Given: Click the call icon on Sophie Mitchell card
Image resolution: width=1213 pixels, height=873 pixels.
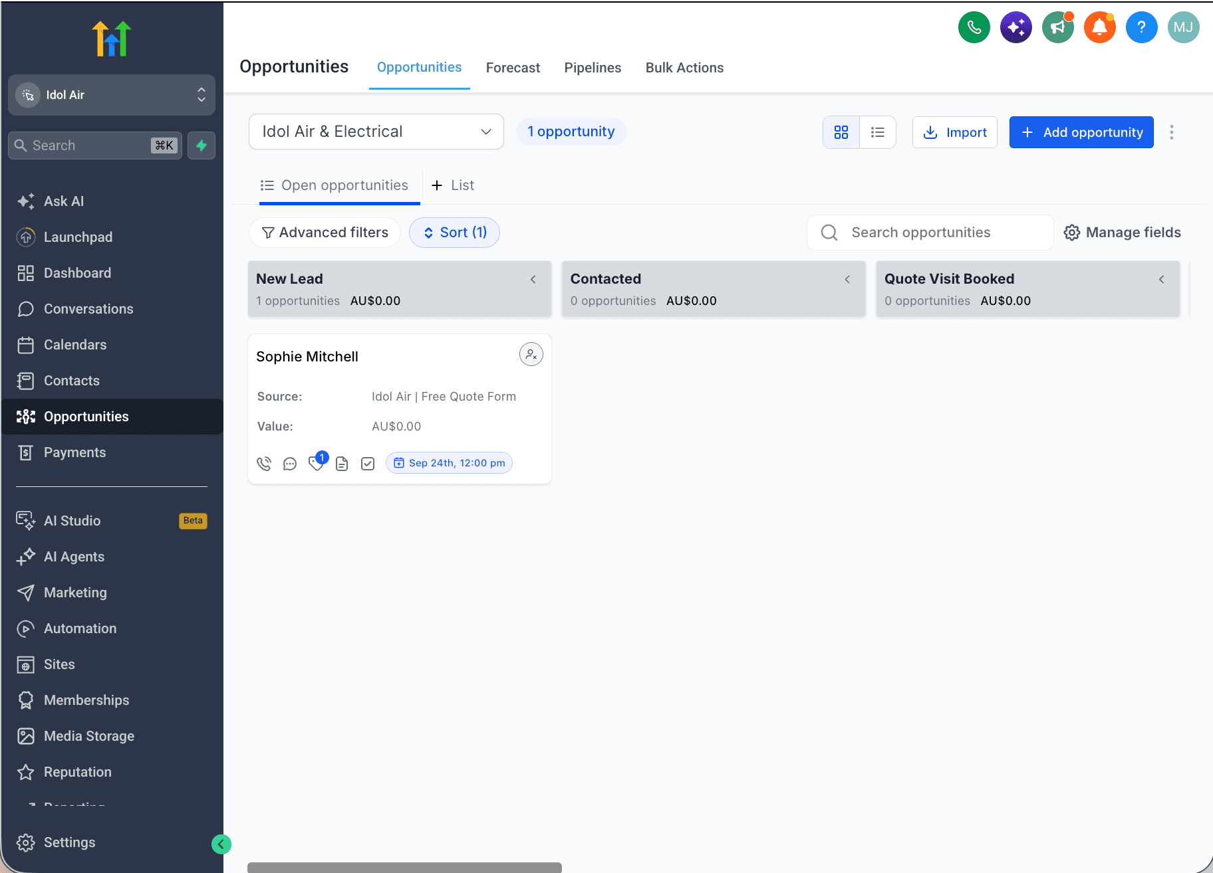Looking at the screenshot, I should (x=264, y=463).
